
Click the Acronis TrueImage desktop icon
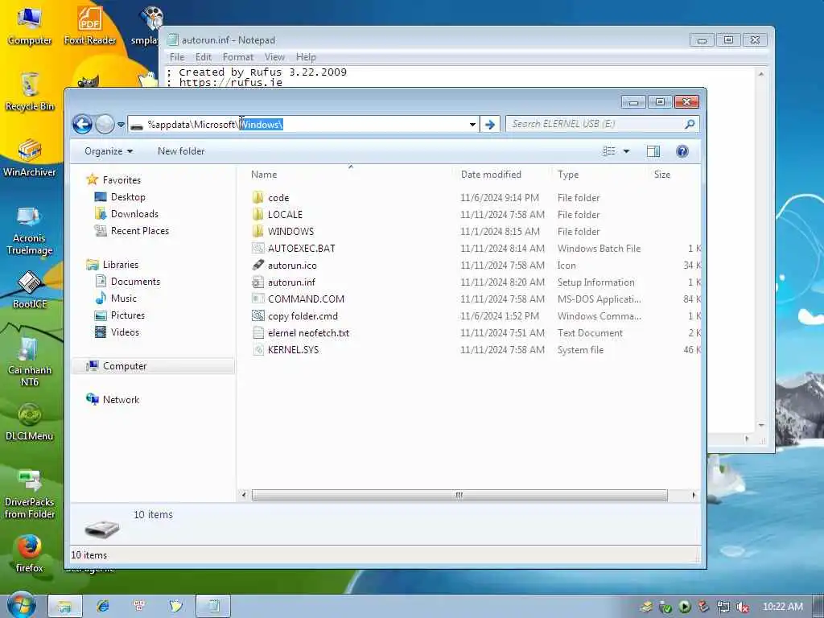29,230
